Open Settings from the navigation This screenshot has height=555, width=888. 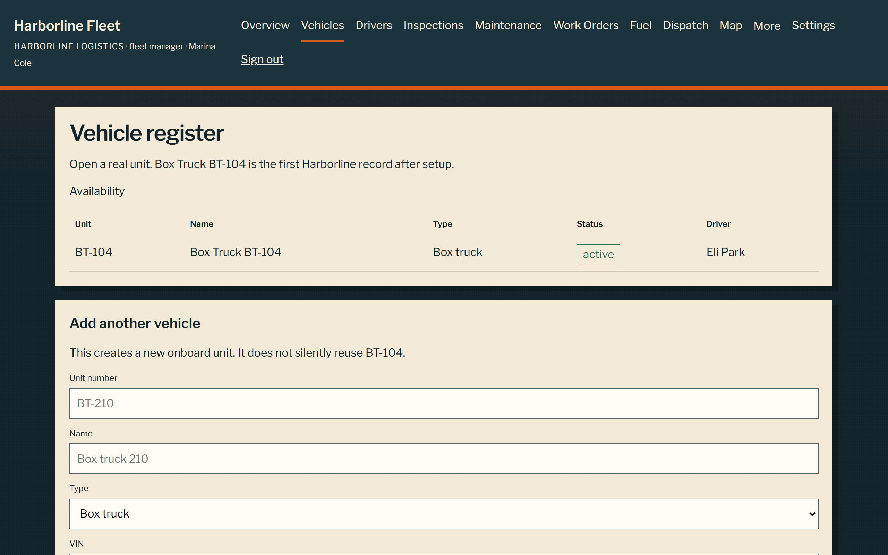813,25
